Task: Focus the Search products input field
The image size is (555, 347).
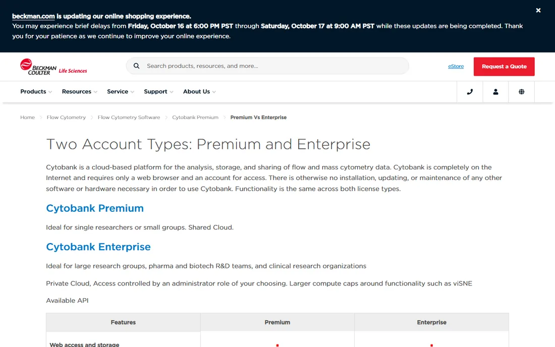Action: 267,66
